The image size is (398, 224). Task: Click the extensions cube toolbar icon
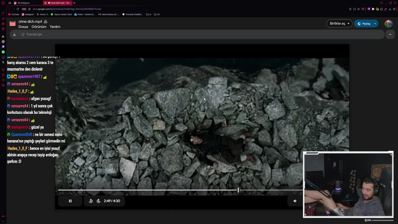(x=381, y=9)
